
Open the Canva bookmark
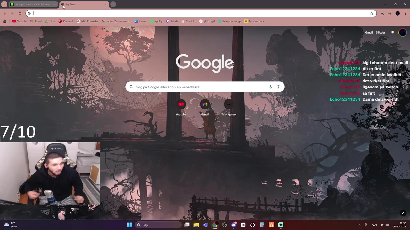[x=140, y=21]
